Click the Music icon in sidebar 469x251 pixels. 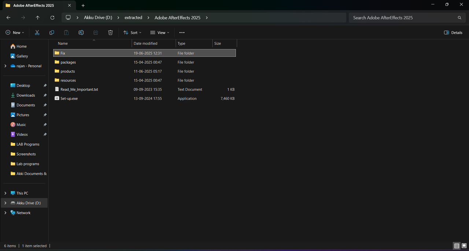(x=13, y=125)
